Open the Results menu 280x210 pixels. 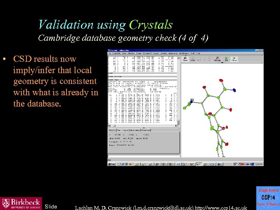156,53
